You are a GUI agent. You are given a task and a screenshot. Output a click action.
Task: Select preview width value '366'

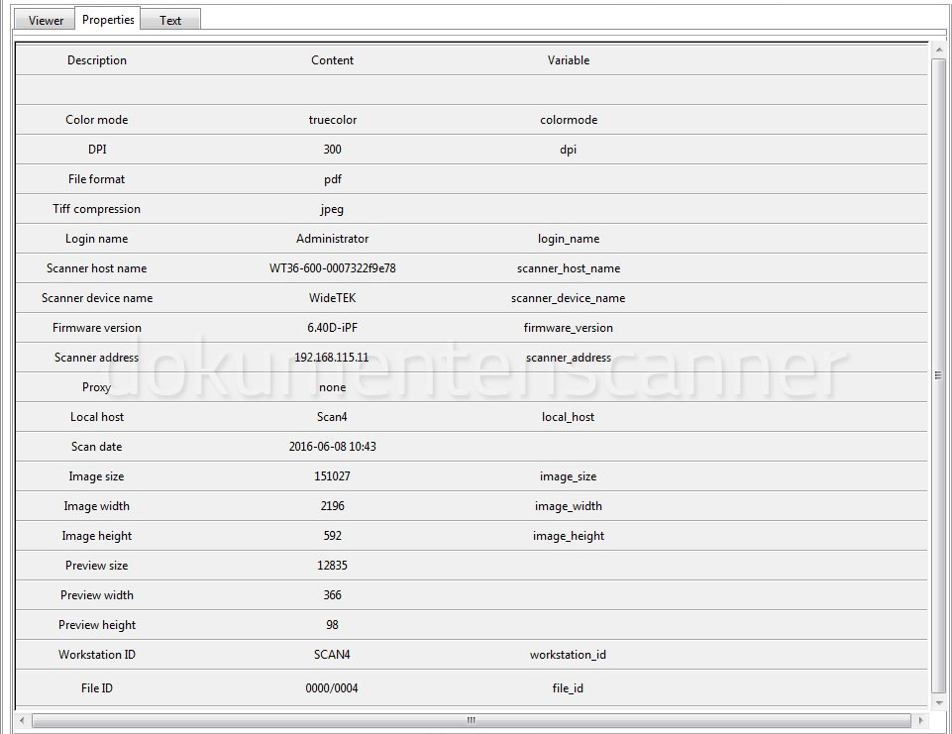click(332, 595)
